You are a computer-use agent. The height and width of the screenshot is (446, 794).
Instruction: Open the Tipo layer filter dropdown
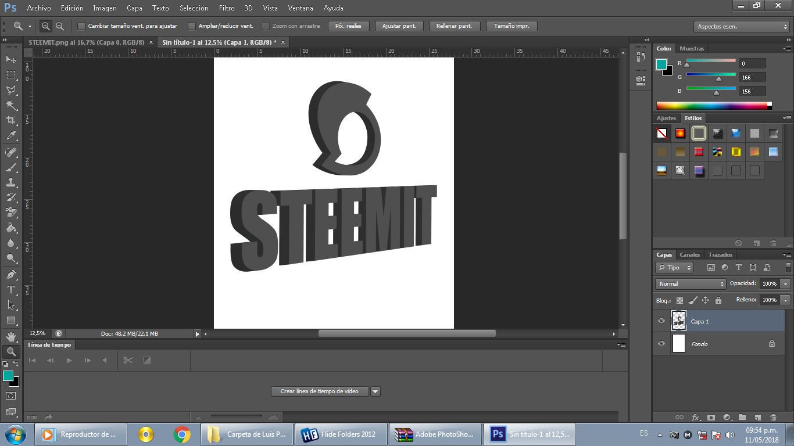[x=674, y=268]
